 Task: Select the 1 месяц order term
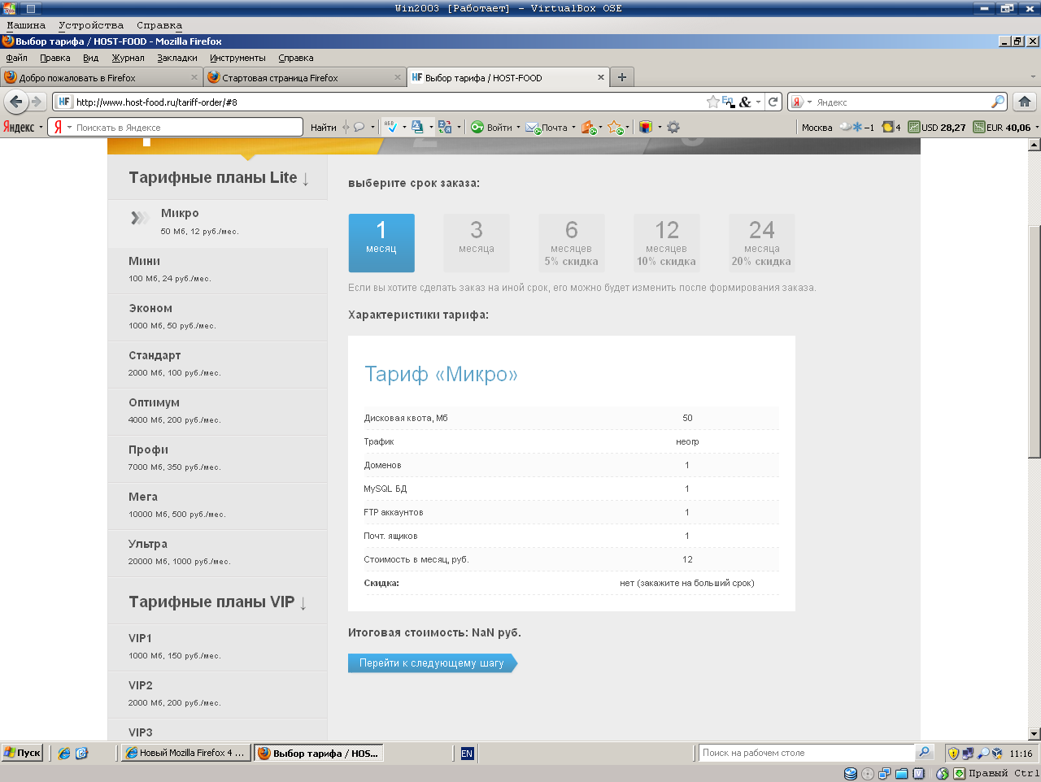pyautogui.click(x=381, y=243)
